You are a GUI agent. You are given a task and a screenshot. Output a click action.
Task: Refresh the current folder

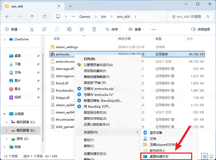45,17
